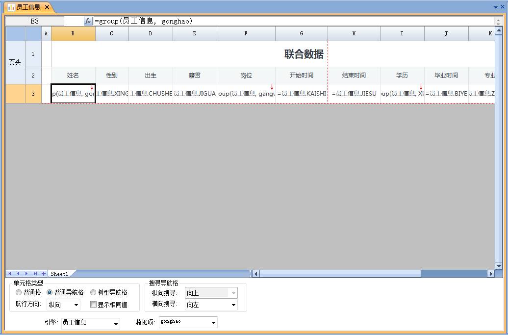Click the fx formula function icon
Screen dimensions: 508x335
click(88, 21)
